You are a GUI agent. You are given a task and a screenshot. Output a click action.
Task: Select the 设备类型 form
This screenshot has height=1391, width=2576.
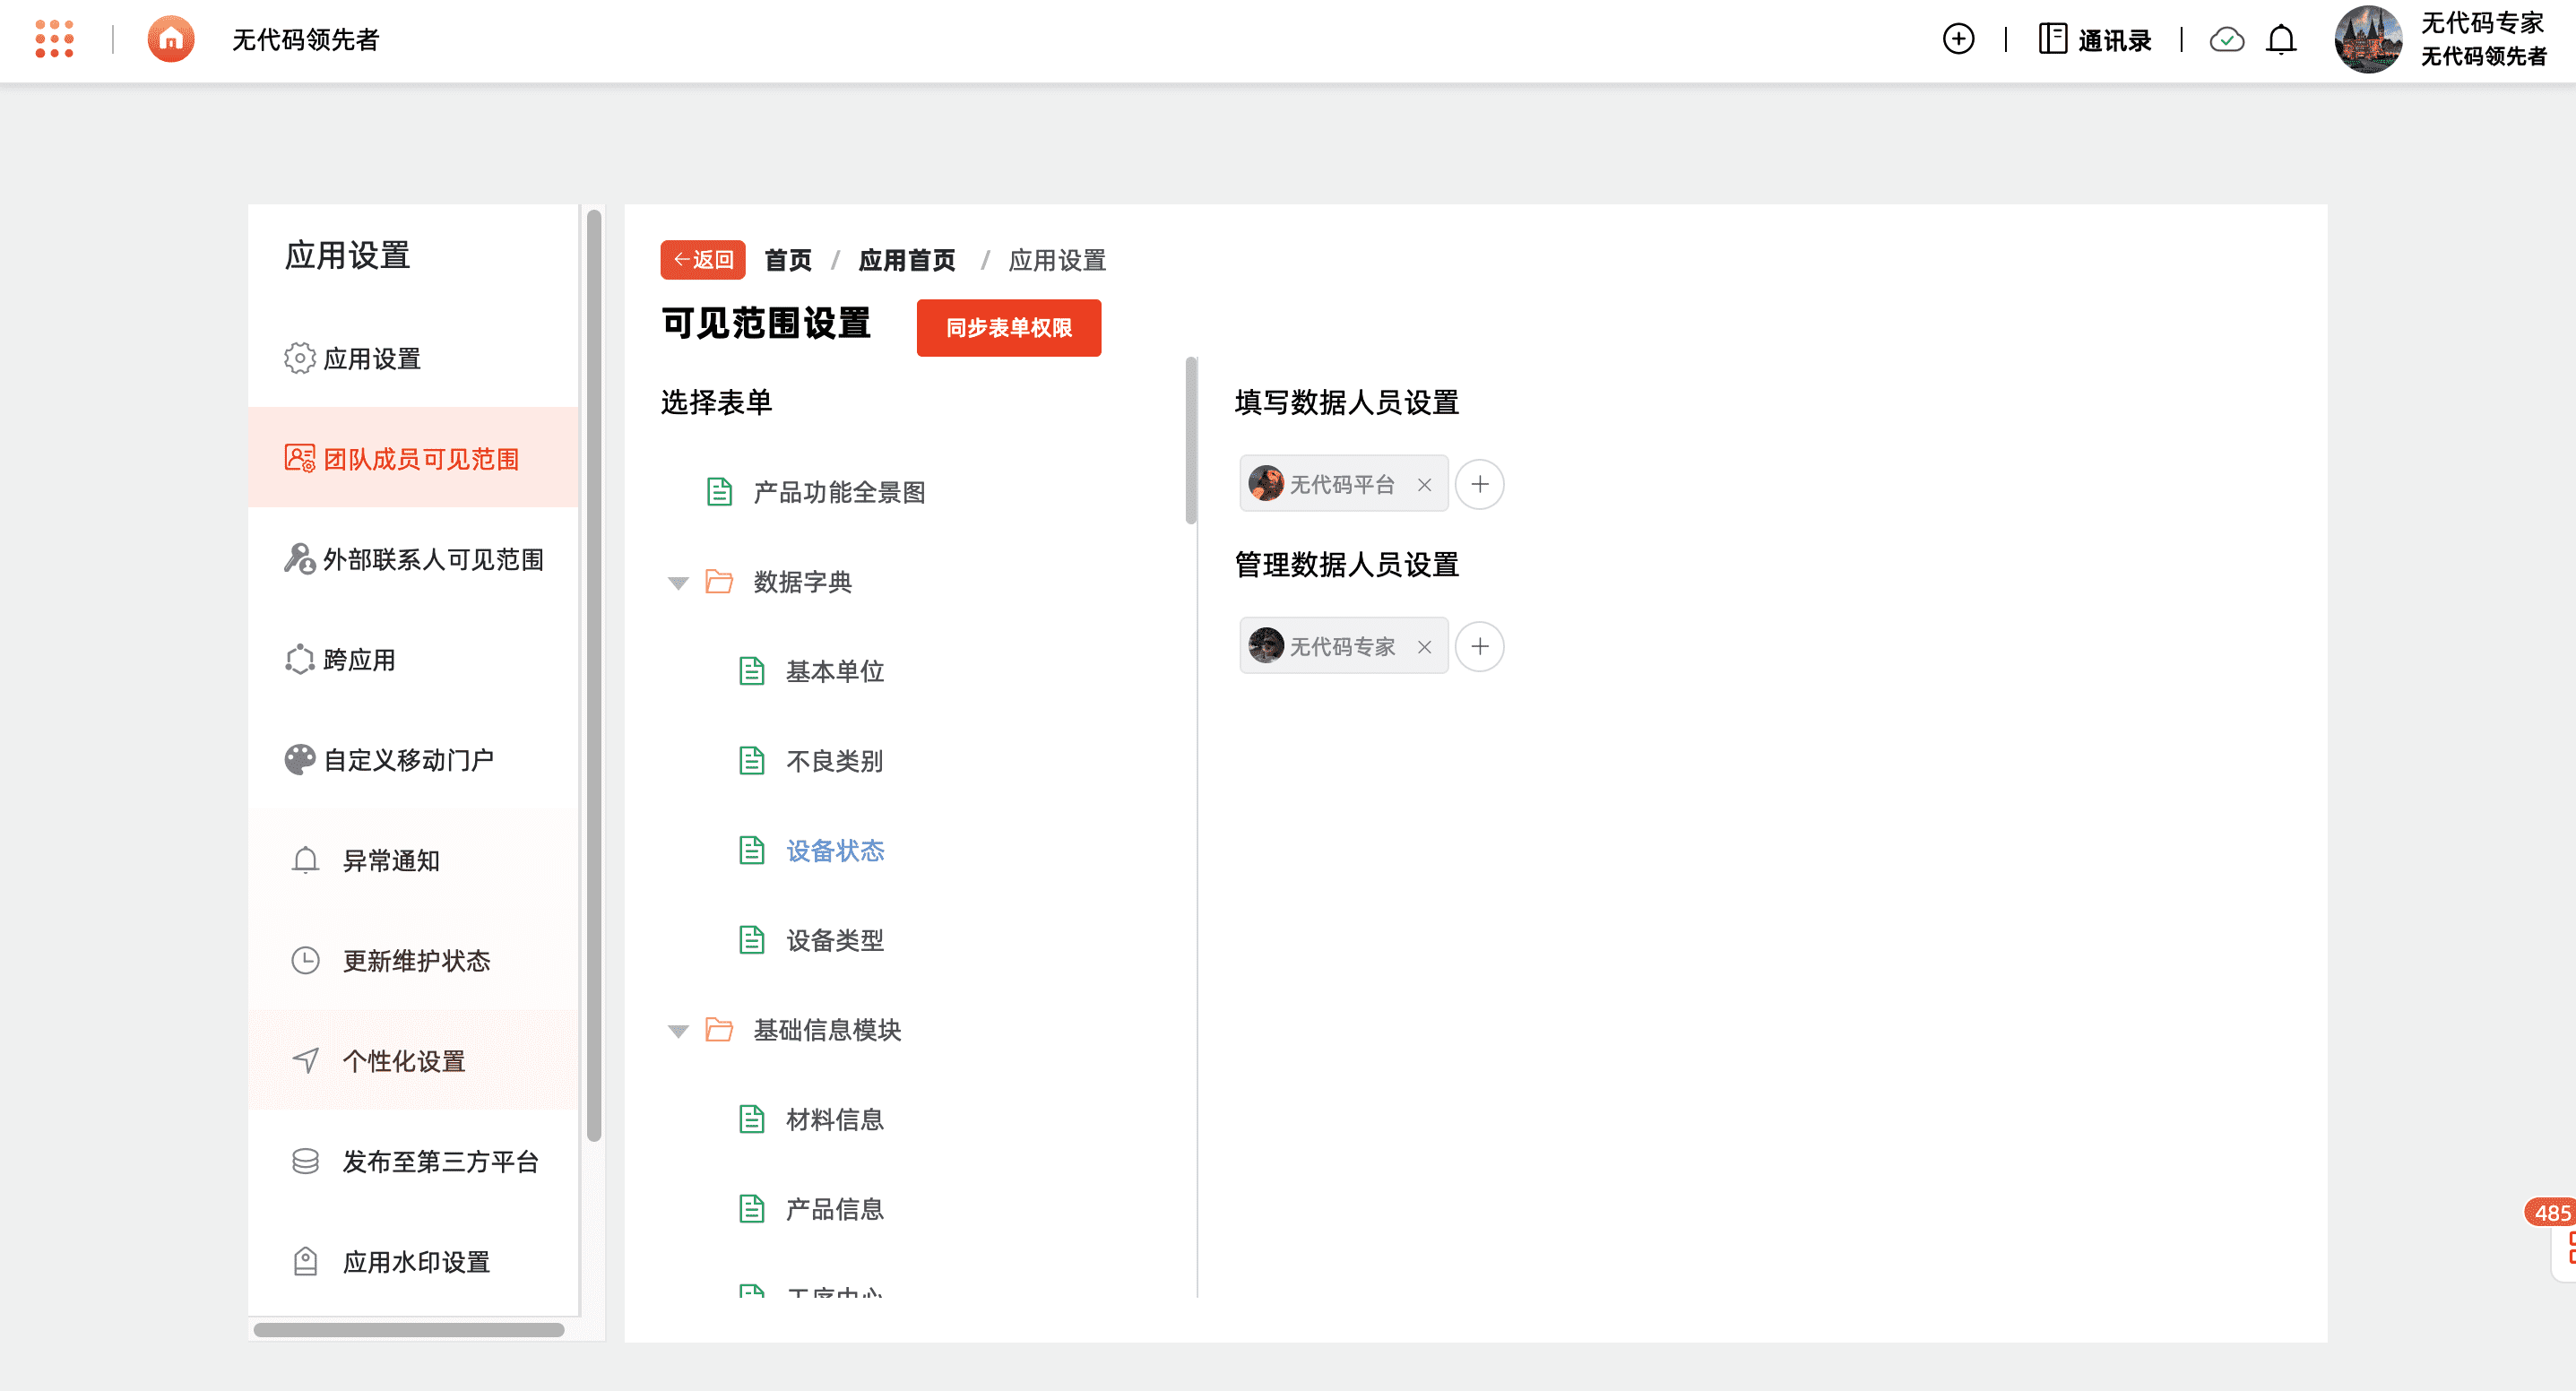834,940
